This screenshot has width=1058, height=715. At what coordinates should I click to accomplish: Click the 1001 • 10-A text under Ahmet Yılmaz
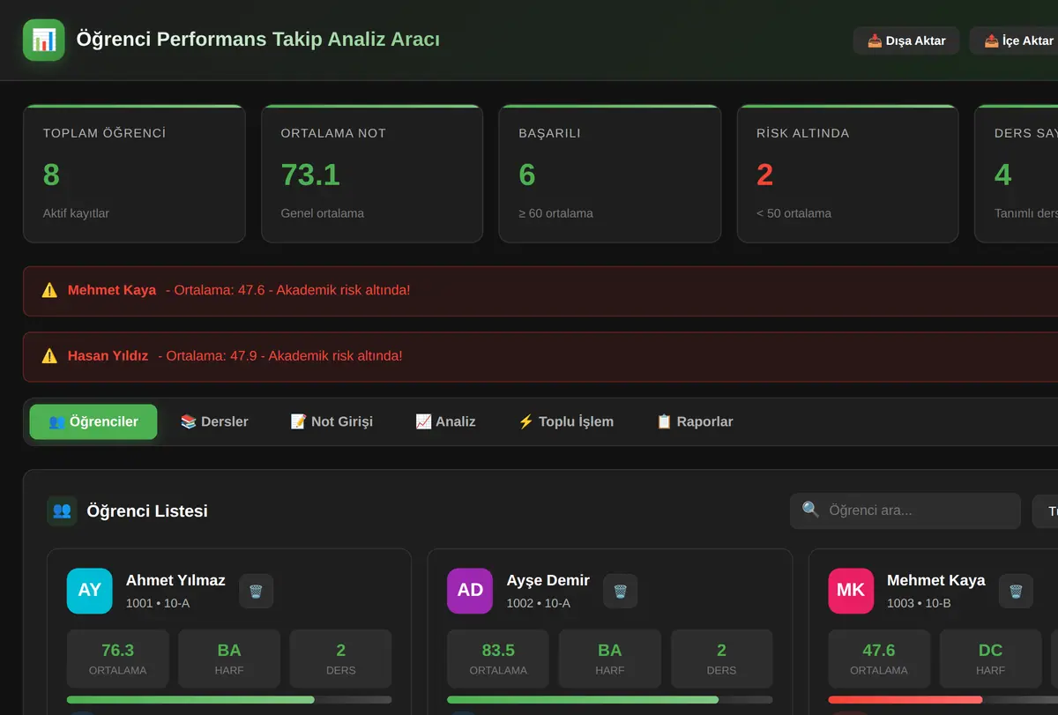158,603
